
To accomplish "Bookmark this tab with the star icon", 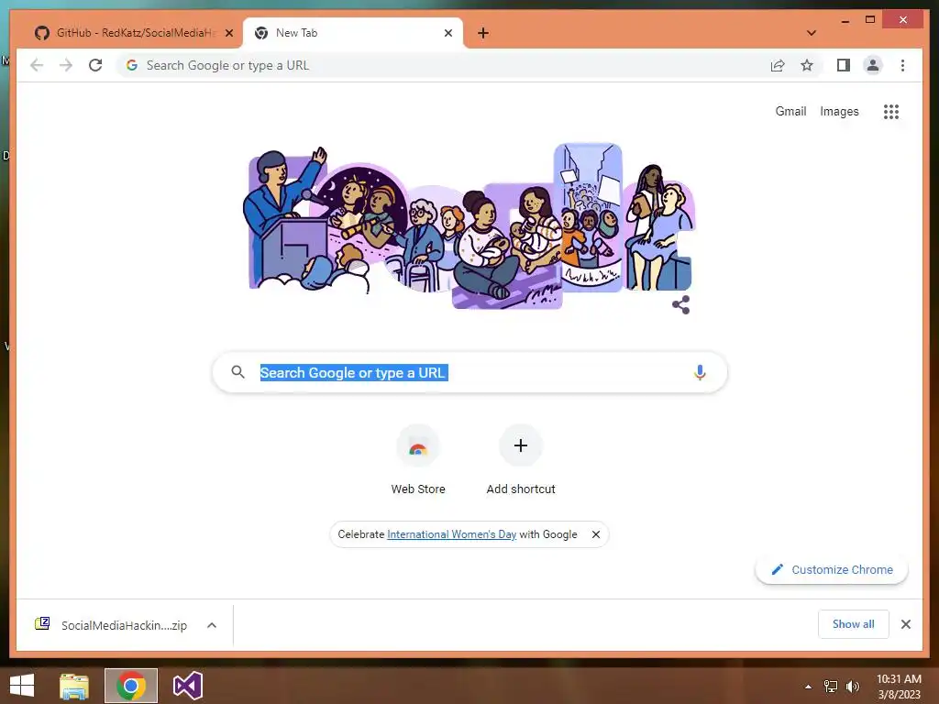I will [807, 65].
